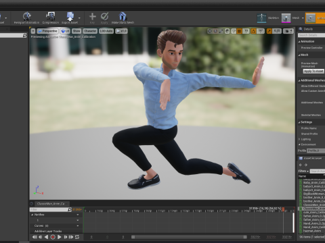Open the Profile dropdown box
The width and height of the screenshot is (325, 243).
[x=316, y=151]
